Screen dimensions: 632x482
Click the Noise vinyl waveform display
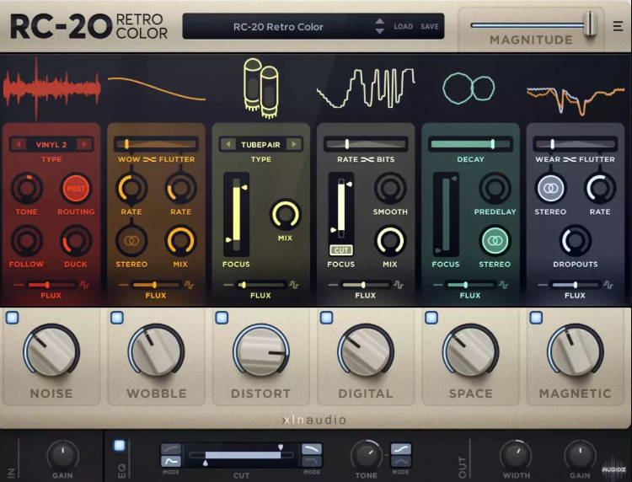pyautogui.click(x=51, y=88)
